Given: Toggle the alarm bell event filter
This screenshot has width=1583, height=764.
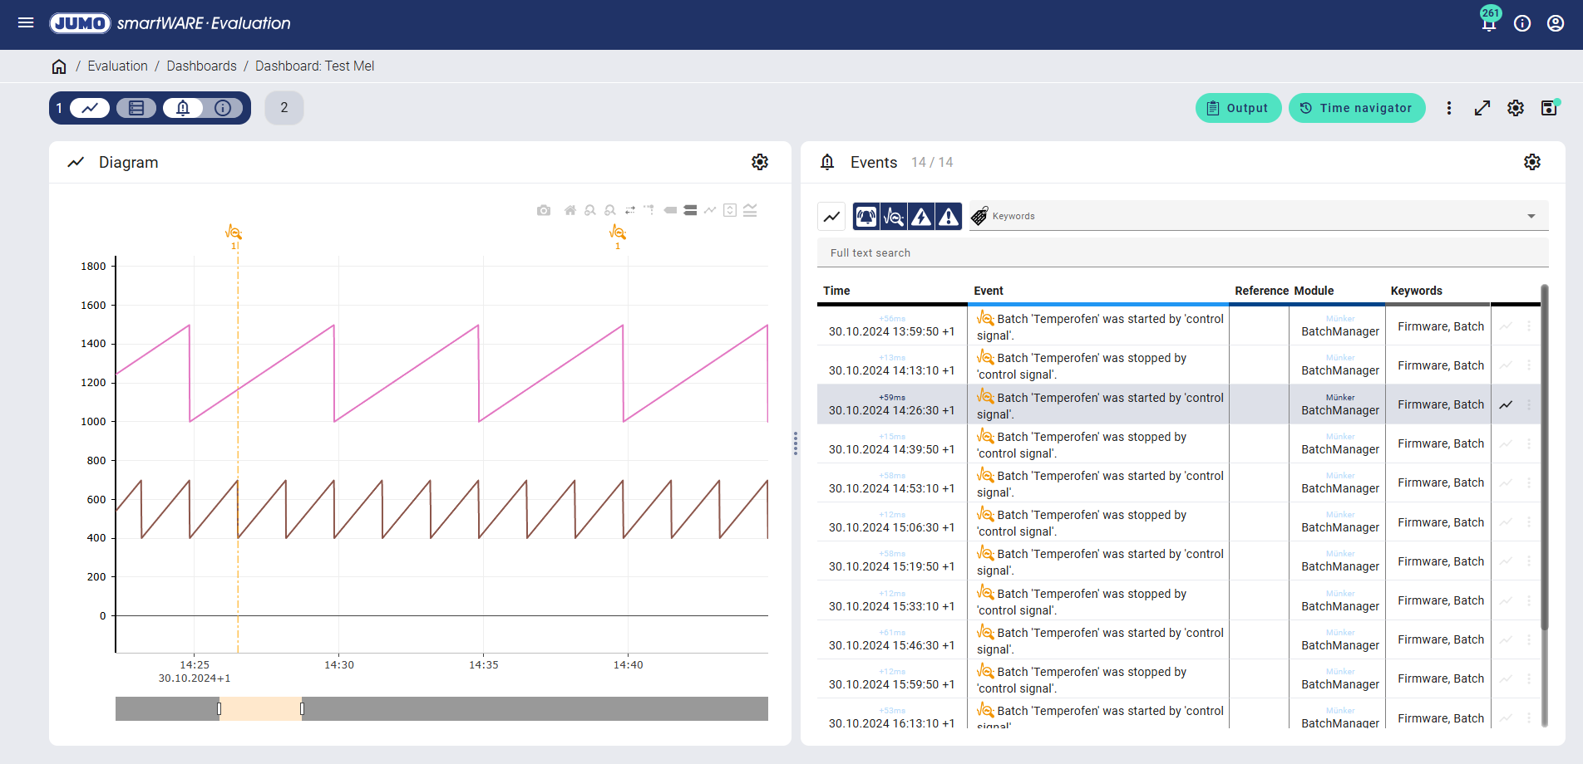Looking at the screenshot, I should coord(866,217).
